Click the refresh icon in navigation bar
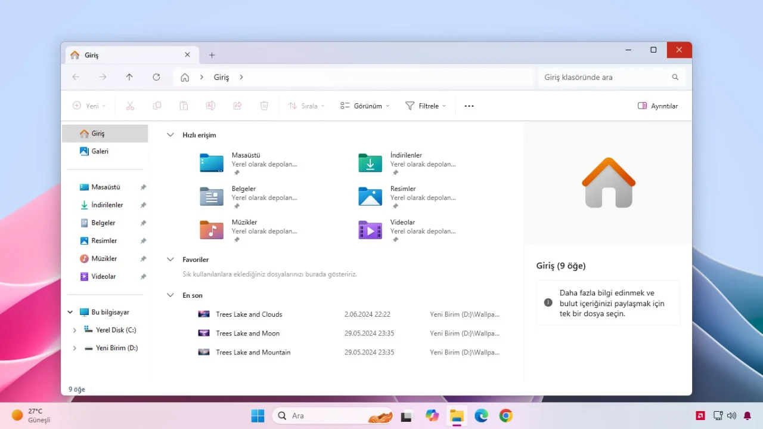The image size is (763, 429). click(156, 77)
